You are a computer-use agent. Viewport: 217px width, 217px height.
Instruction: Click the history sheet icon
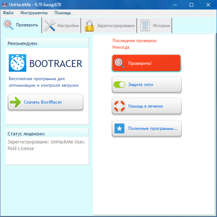[x=145, y=26]
